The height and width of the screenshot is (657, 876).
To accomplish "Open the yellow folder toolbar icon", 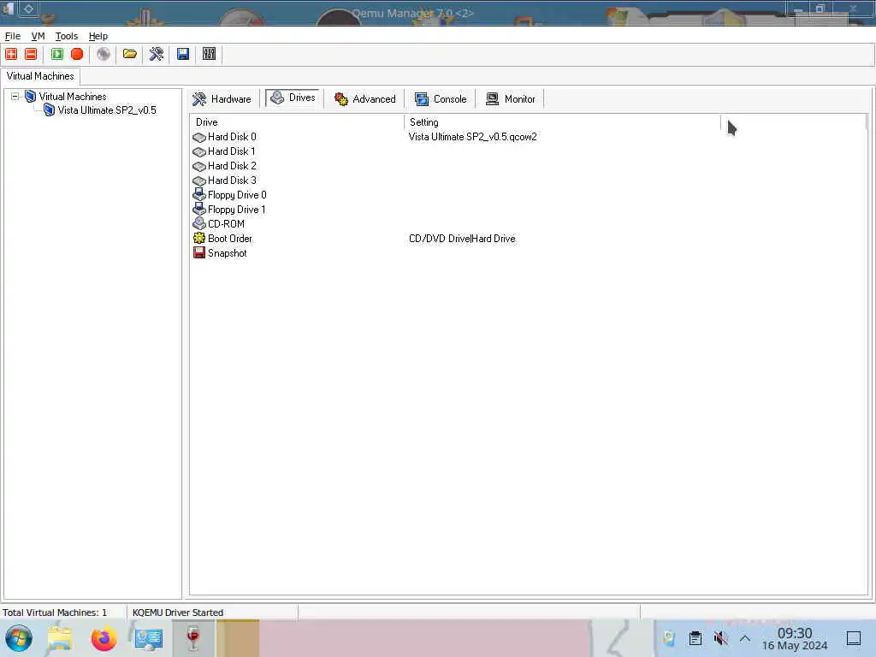I will coord(130,54).
